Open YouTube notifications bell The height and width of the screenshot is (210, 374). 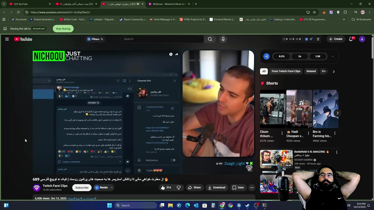351,39
